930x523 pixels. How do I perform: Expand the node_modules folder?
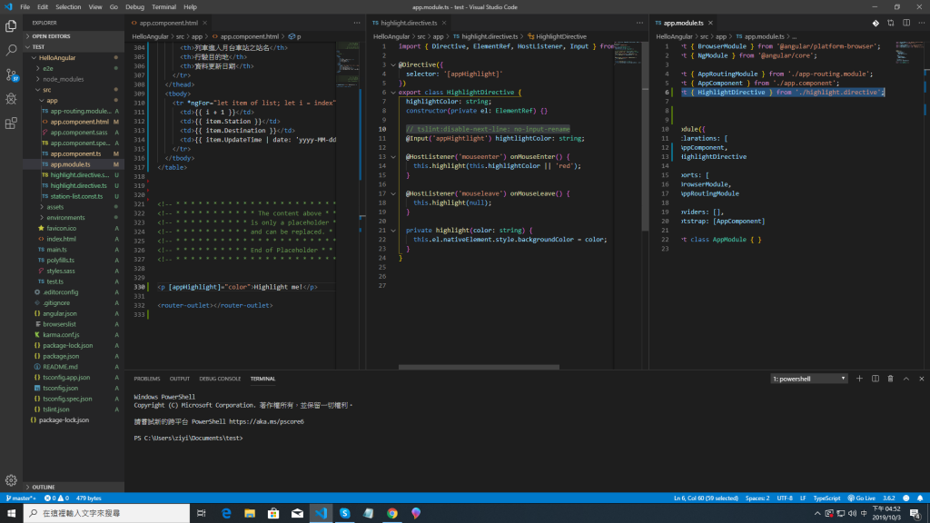tap(62, 79)
